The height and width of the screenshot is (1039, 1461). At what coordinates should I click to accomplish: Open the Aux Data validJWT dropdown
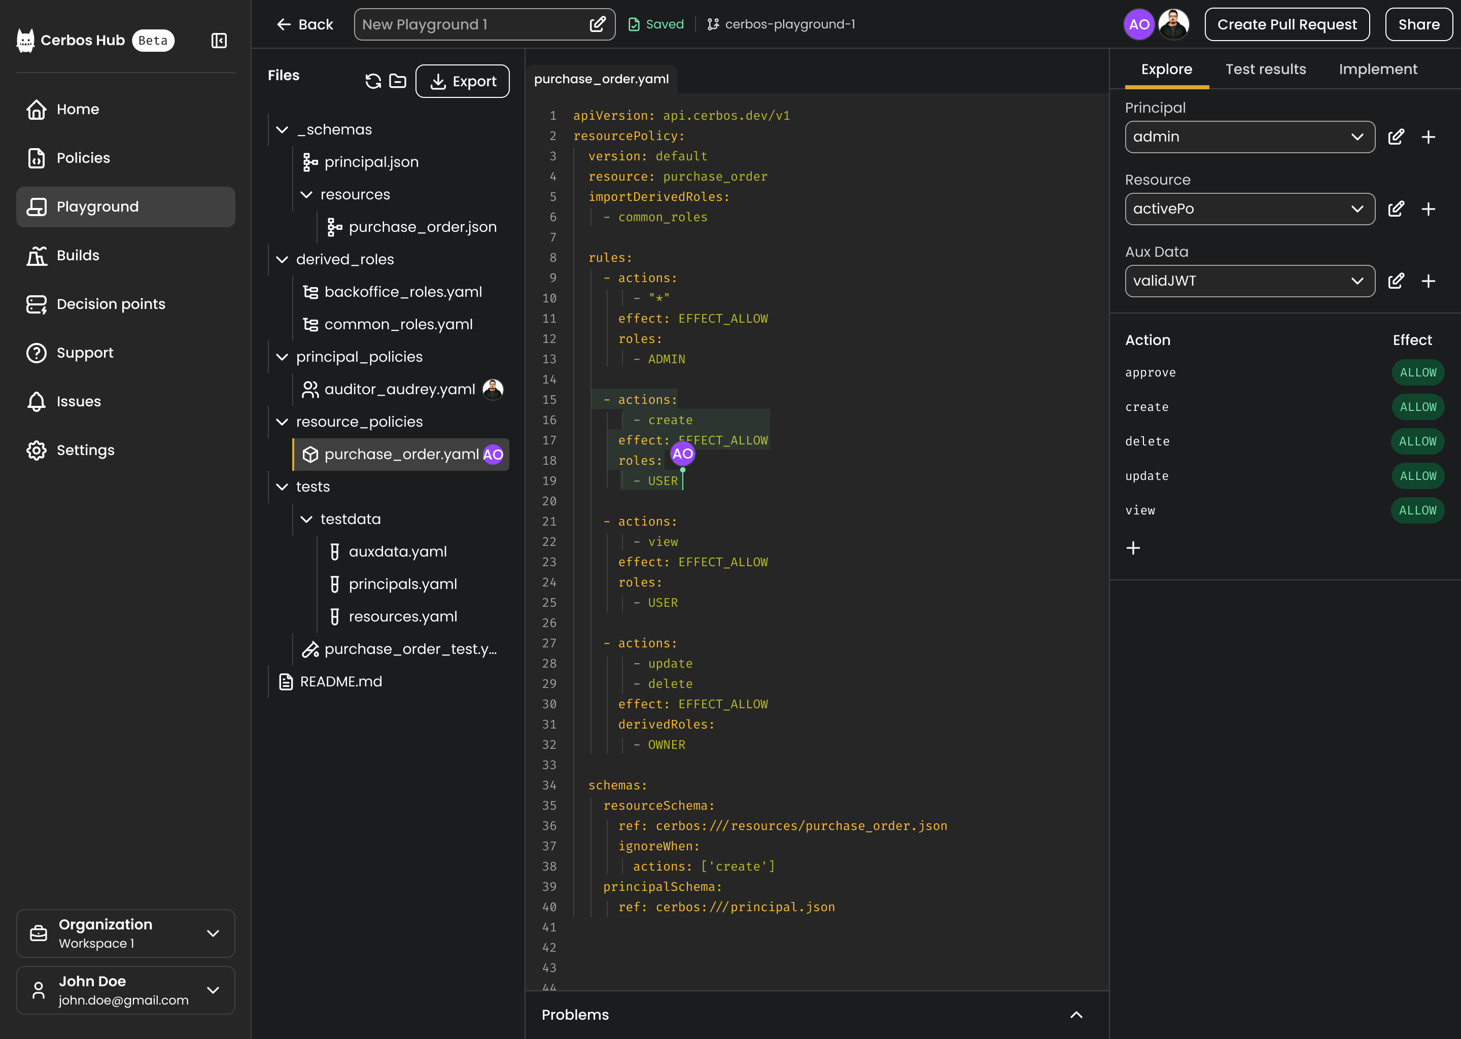[x=1248, y=281]
